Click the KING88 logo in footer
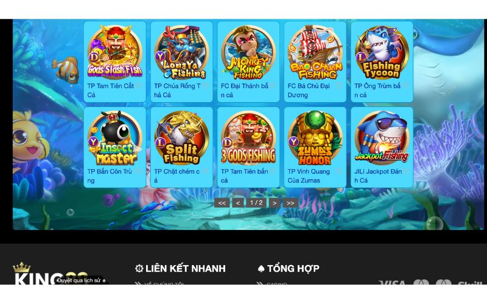This screenshot has width=487, height=304. coord(51,274)
